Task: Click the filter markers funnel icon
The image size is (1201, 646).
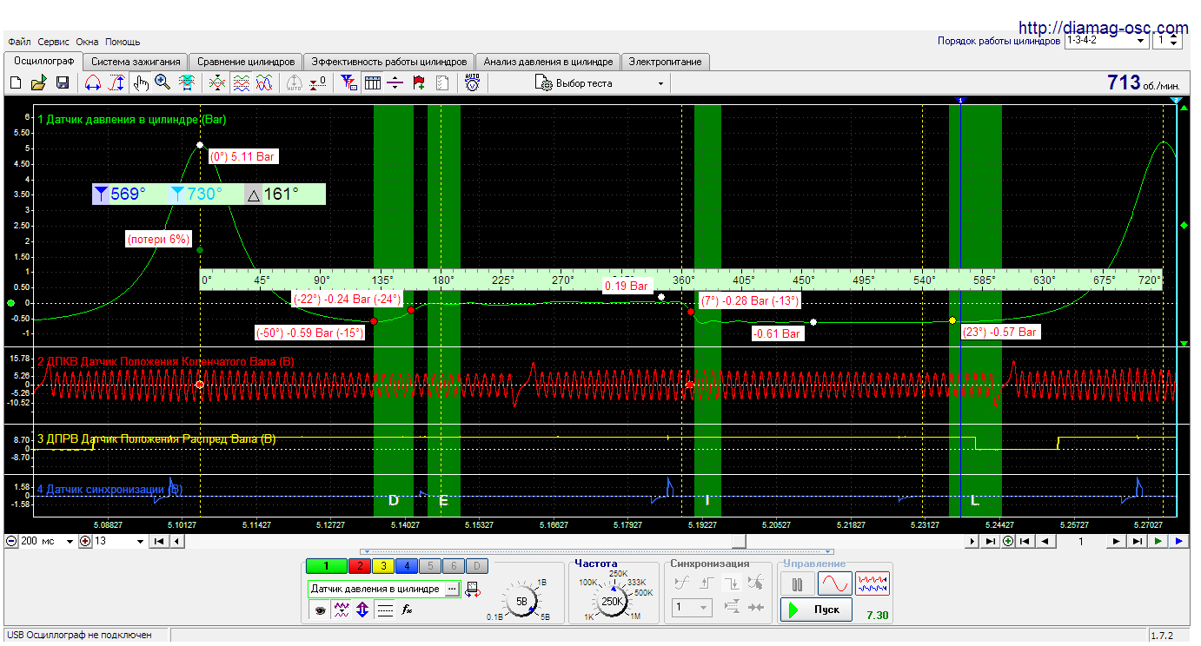Action: (x=348, y=83)
